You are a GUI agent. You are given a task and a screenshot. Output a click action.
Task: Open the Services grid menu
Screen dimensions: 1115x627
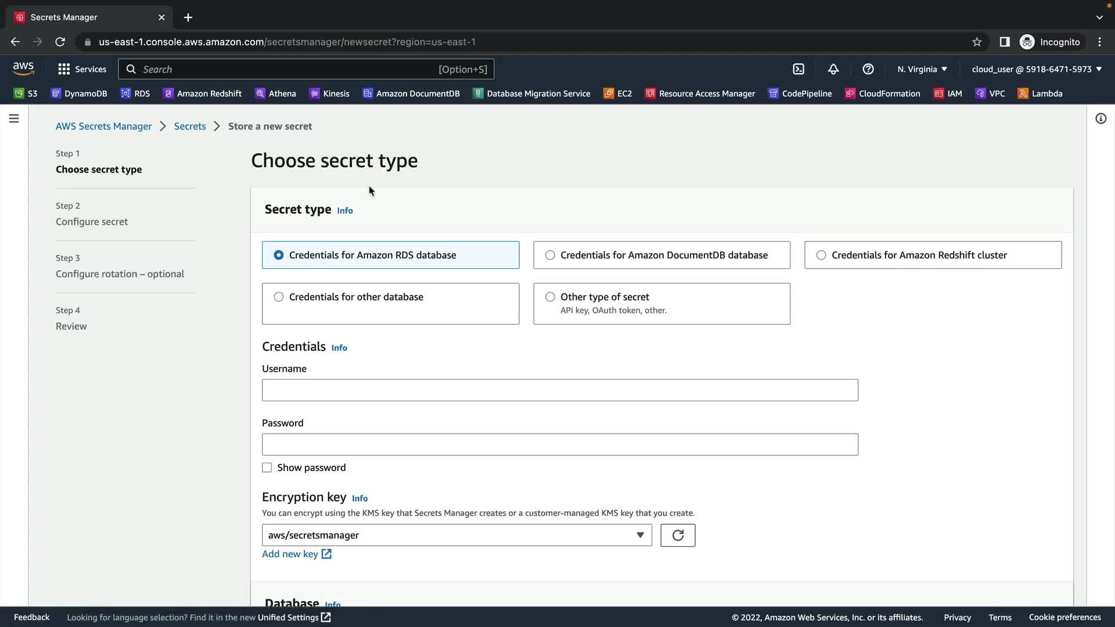(x=82, y=69)
